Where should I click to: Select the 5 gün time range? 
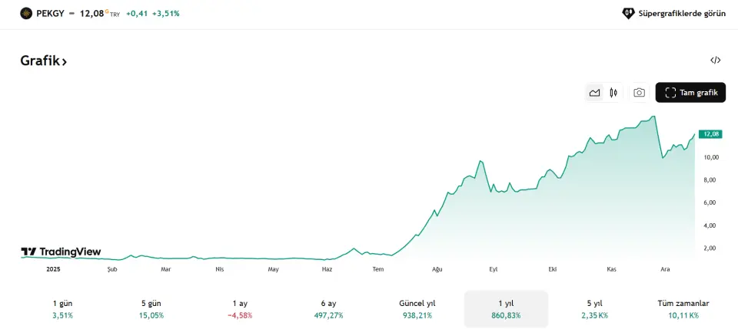[x=151, y=309]
